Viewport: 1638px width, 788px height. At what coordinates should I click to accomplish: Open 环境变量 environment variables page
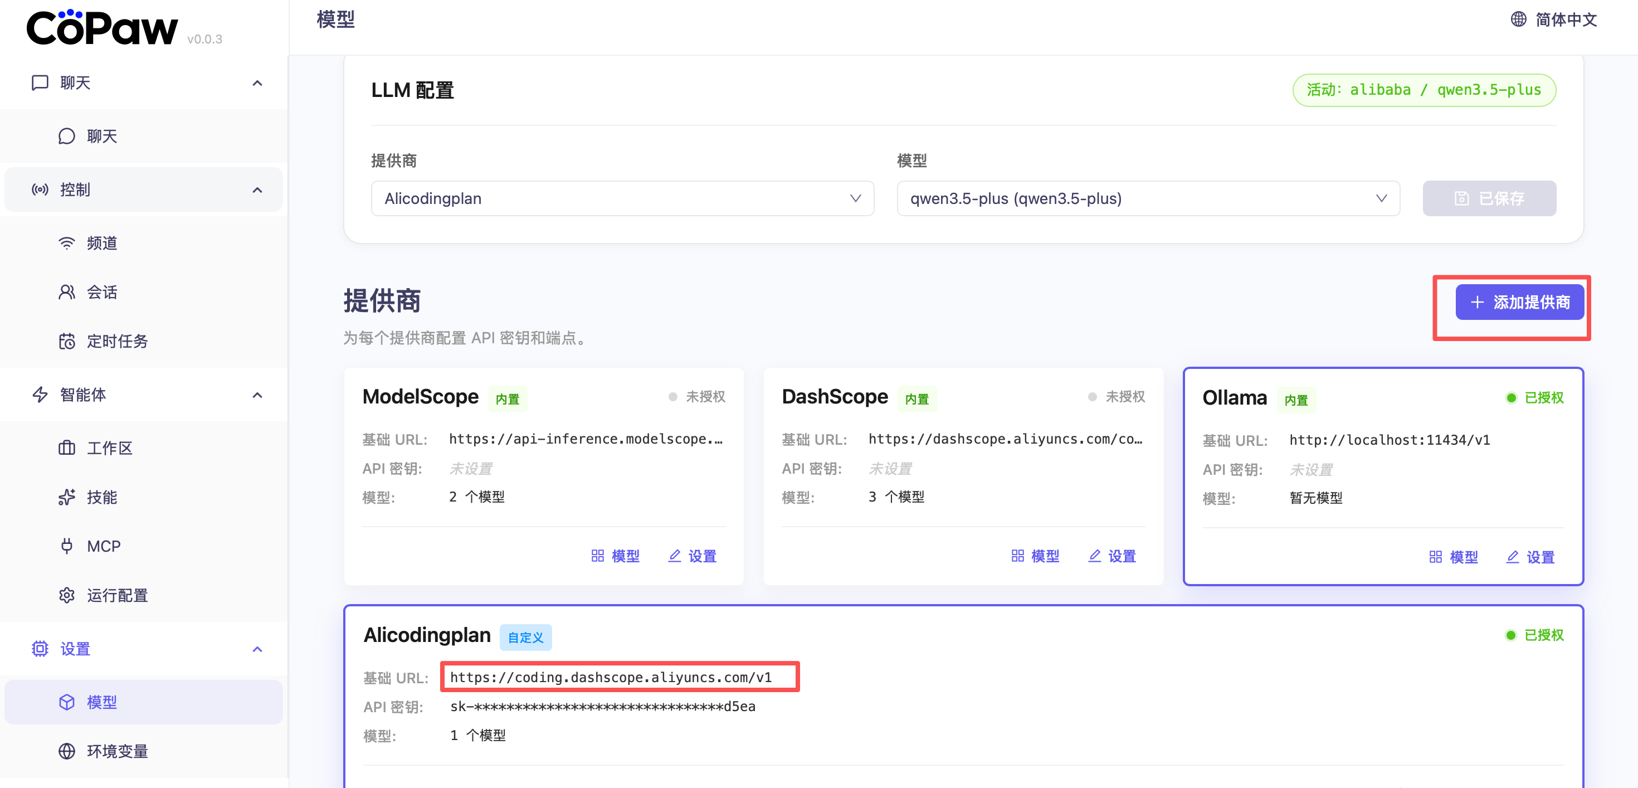pyautogui.click(x=117, y=751)
